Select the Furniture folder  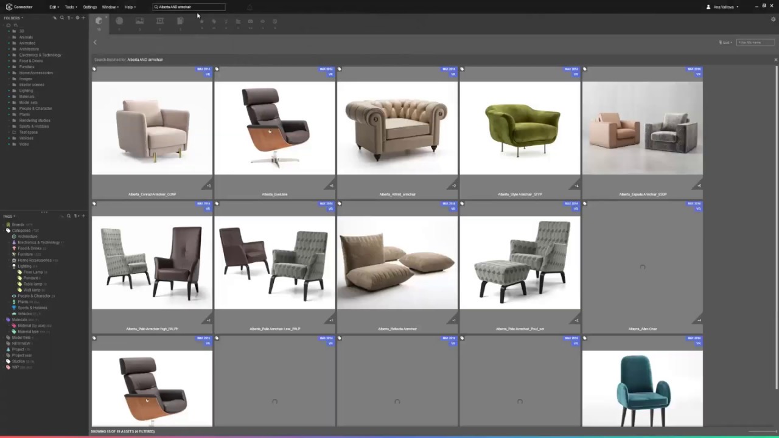(27, 67)
